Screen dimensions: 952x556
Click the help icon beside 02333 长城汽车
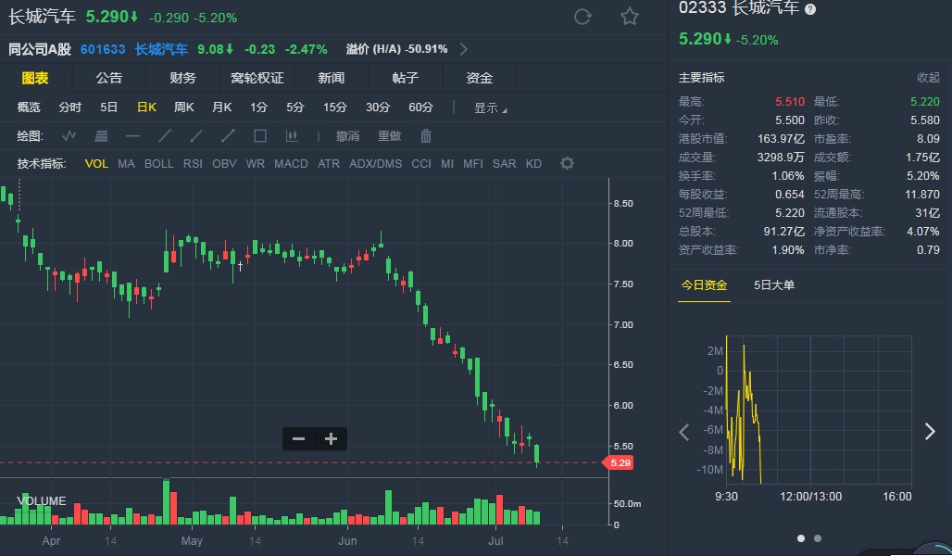point(810,8)
